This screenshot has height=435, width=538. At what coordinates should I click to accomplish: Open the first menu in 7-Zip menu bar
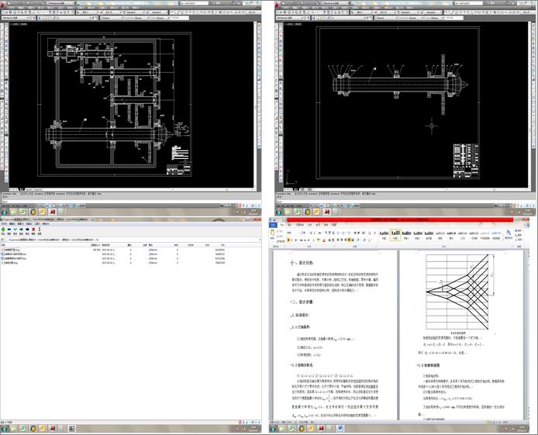pos(4,224)
